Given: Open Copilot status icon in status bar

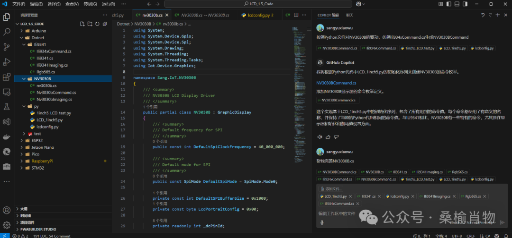Looking at the screenshot, I should click(497, 236).
